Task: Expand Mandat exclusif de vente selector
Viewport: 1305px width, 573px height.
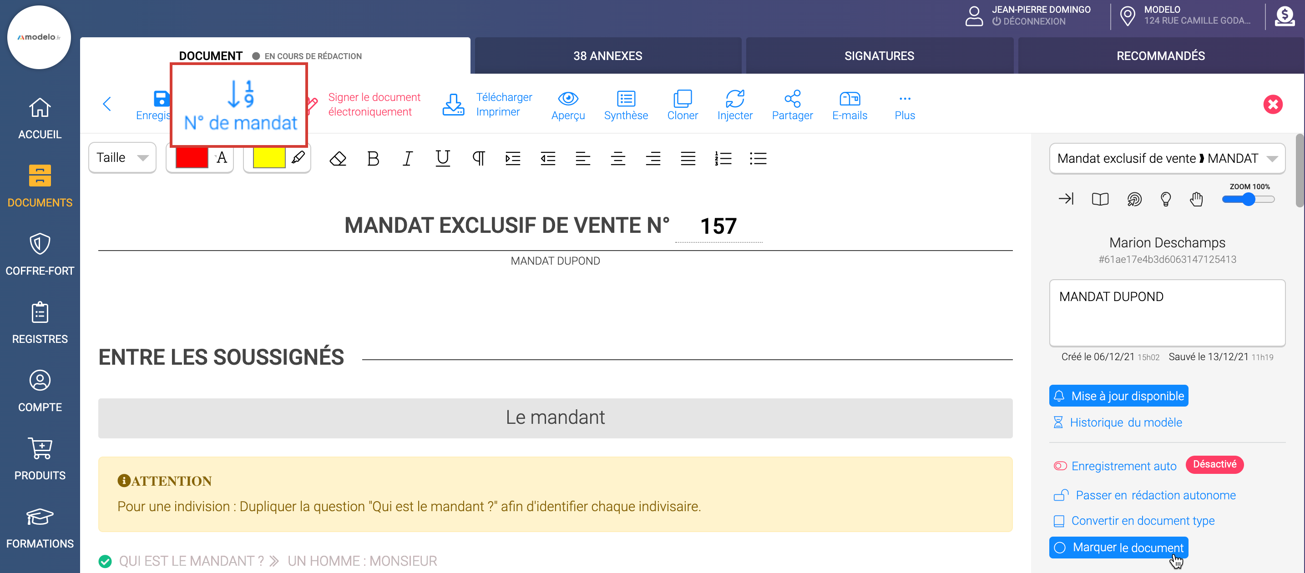Action: pyautogui.click(x=1167, y=158)
